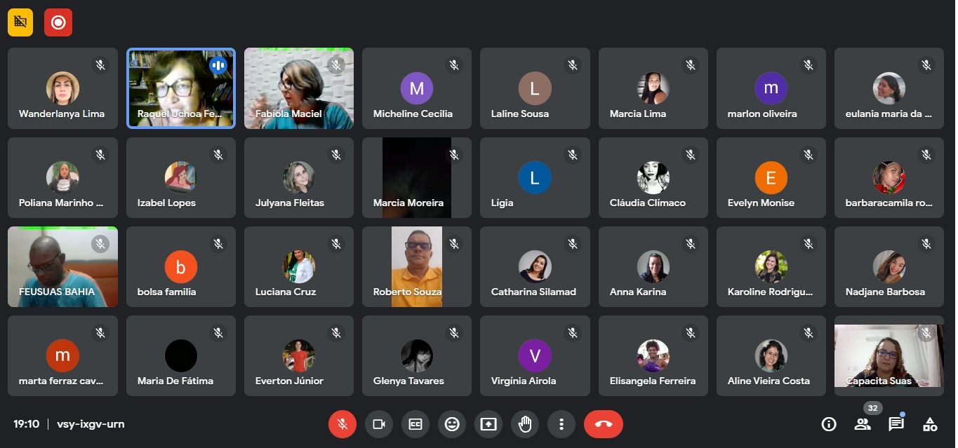Select Raquel Uchoa's speaking video tile

(181, 88)
